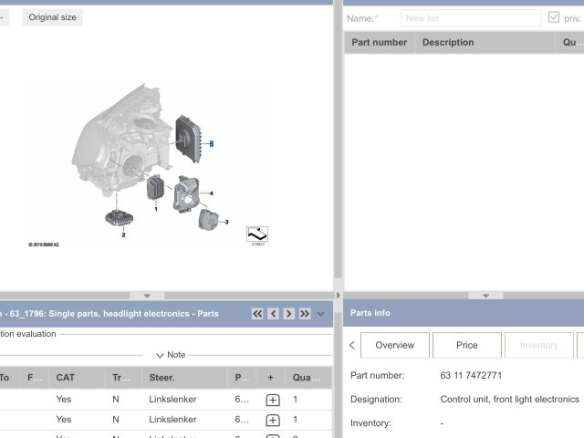Expand the Note section
Screen dimensions: 584x438
(x=170, y=355)
